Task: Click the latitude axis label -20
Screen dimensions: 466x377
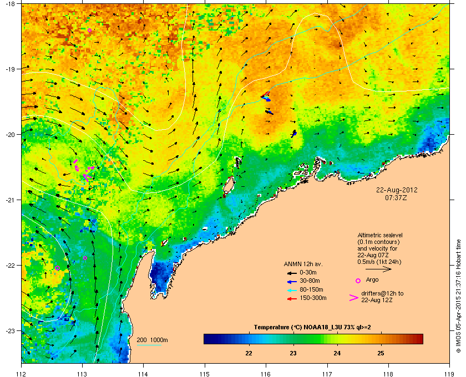Action: tap(11, 135)
